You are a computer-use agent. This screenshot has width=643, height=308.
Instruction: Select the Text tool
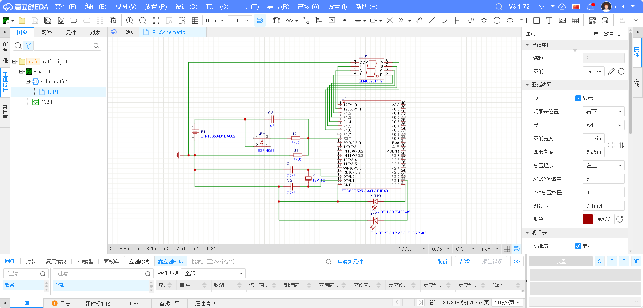coord(549,20)
